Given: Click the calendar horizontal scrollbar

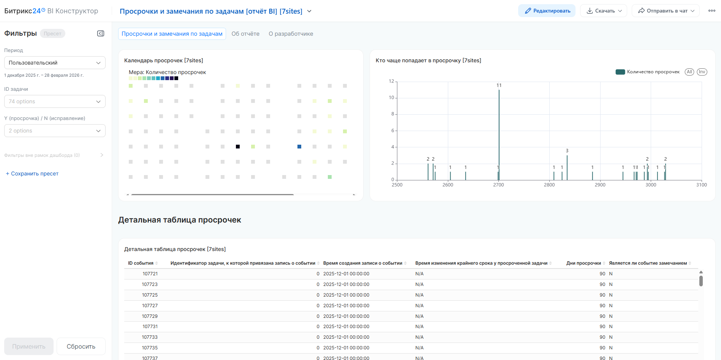Looking at the screenshot, I should pyautogui.click(x=212, y=194).
